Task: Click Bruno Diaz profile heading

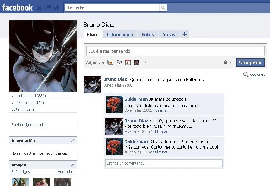Action: tap(99, 25)
